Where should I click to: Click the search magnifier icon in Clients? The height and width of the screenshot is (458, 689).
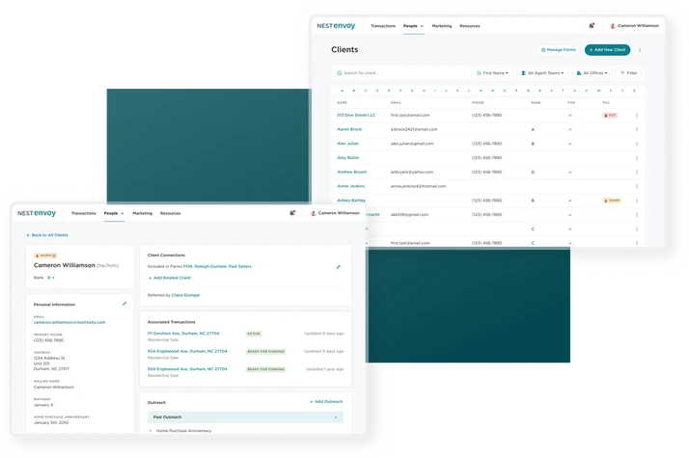(340, 73)
